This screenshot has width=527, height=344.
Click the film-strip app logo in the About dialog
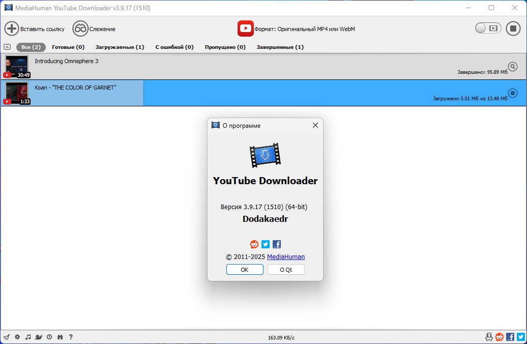265,155
